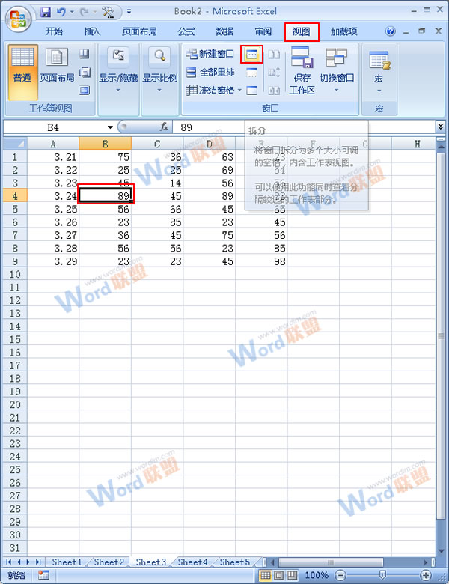Click cell A1 containing 3.21
Image resolution: width=449 pixels, height=584 pixels.
pos(53,157)
